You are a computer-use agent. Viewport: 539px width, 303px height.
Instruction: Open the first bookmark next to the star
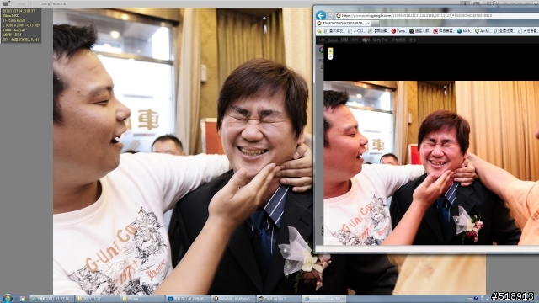[x=335, y=31]
